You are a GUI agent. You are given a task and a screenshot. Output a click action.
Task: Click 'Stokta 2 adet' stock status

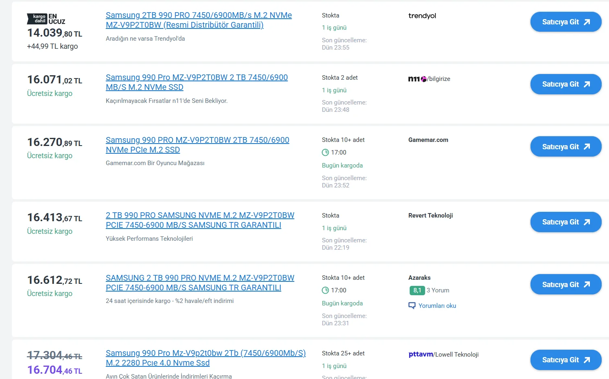(340, 78)
